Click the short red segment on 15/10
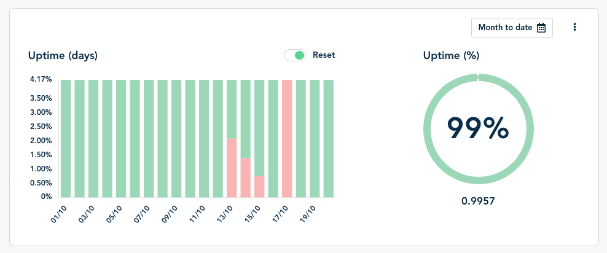This screenshot has height=253, width=607. point(259,186)
